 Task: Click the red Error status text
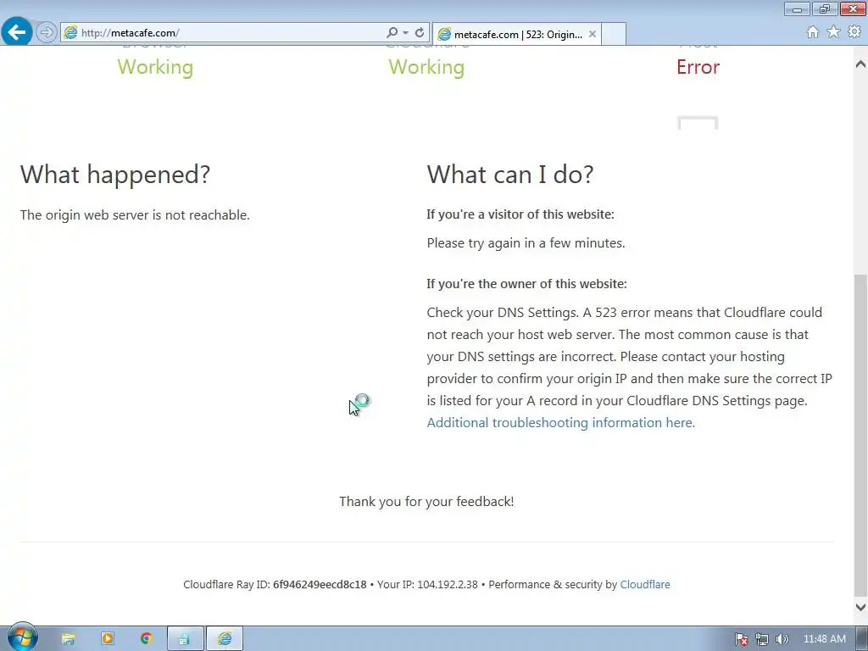pyautogui.click(x=698, y=67)
